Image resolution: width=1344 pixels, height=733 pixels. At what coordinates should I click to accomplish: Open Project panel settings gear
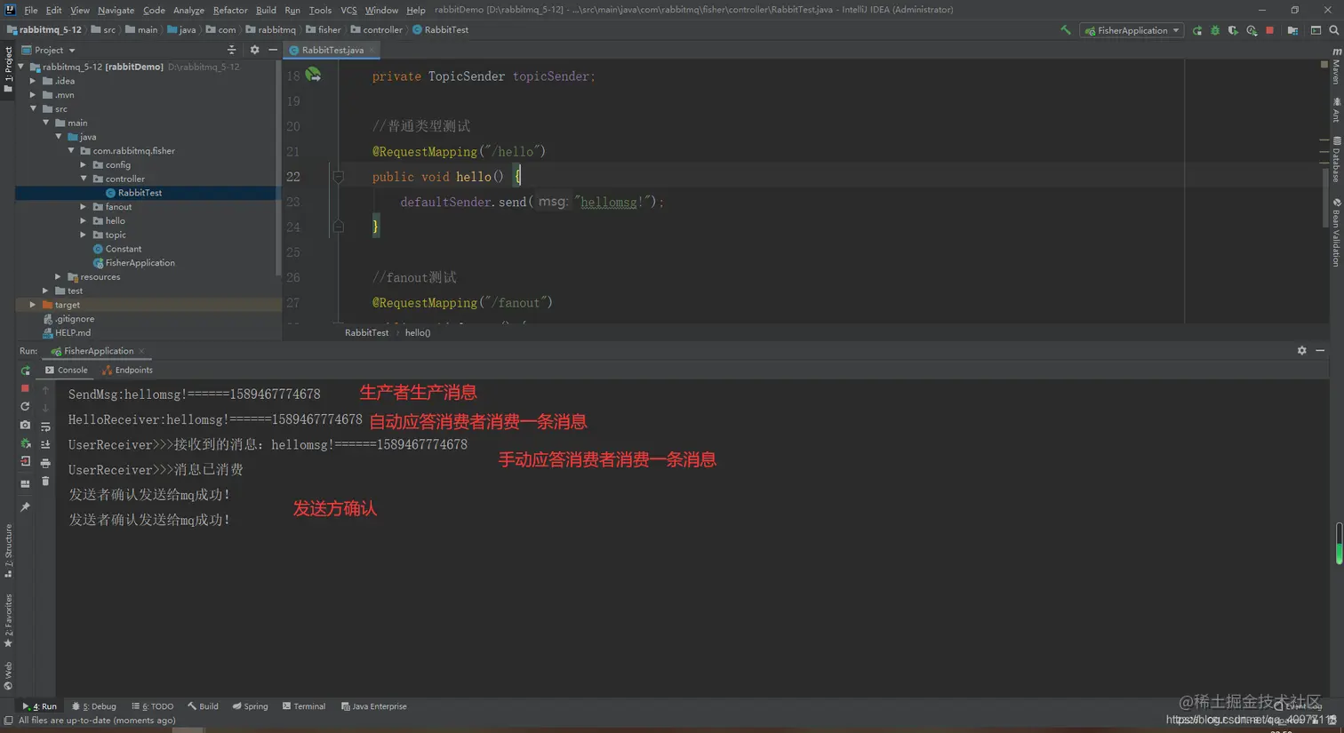pyautogui.click(x=254, y=50)
